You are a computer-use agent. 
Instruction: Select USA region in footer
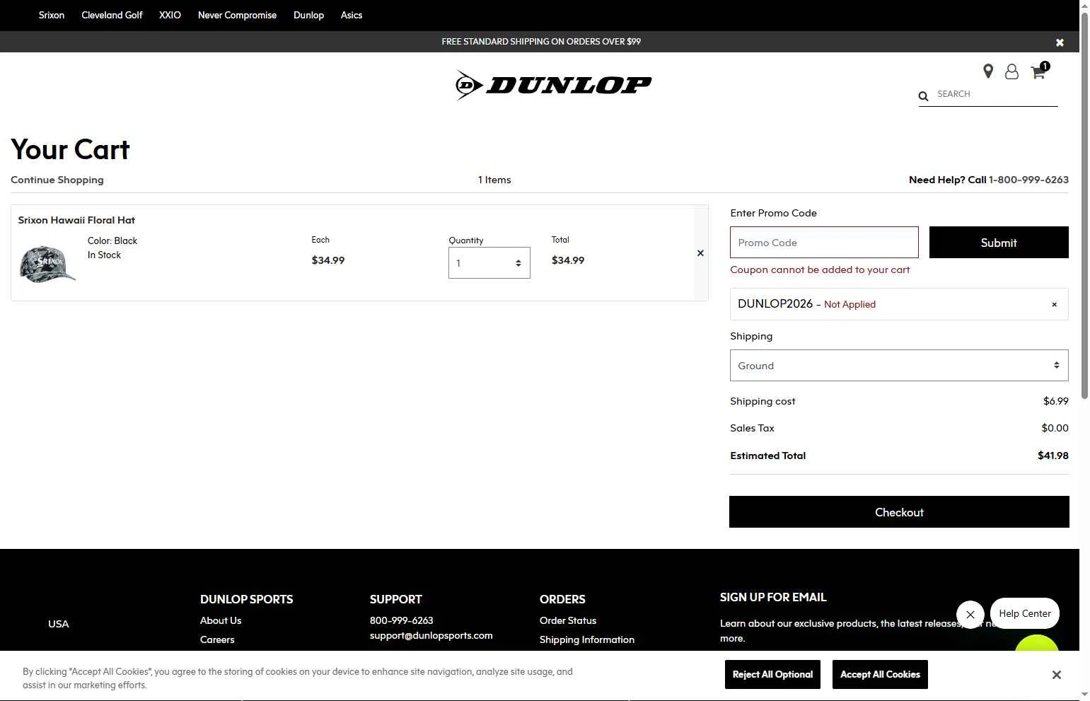click(59, 624)
